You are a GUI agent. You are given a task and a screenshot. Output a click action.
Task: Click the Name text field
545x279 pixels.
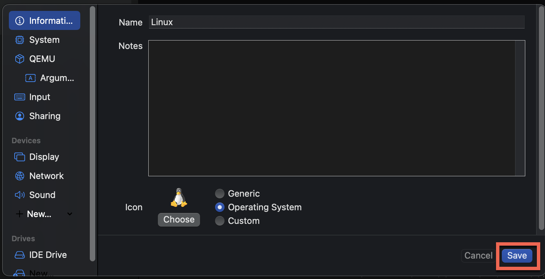click(x=336, y=22)
